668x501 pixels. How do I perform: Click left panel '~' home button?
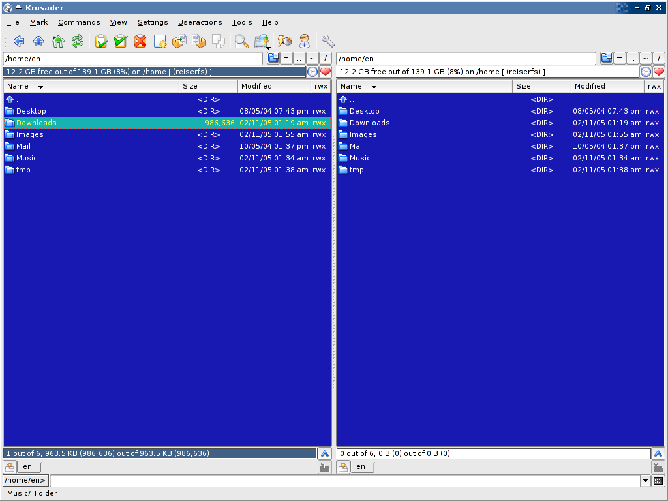312,58
